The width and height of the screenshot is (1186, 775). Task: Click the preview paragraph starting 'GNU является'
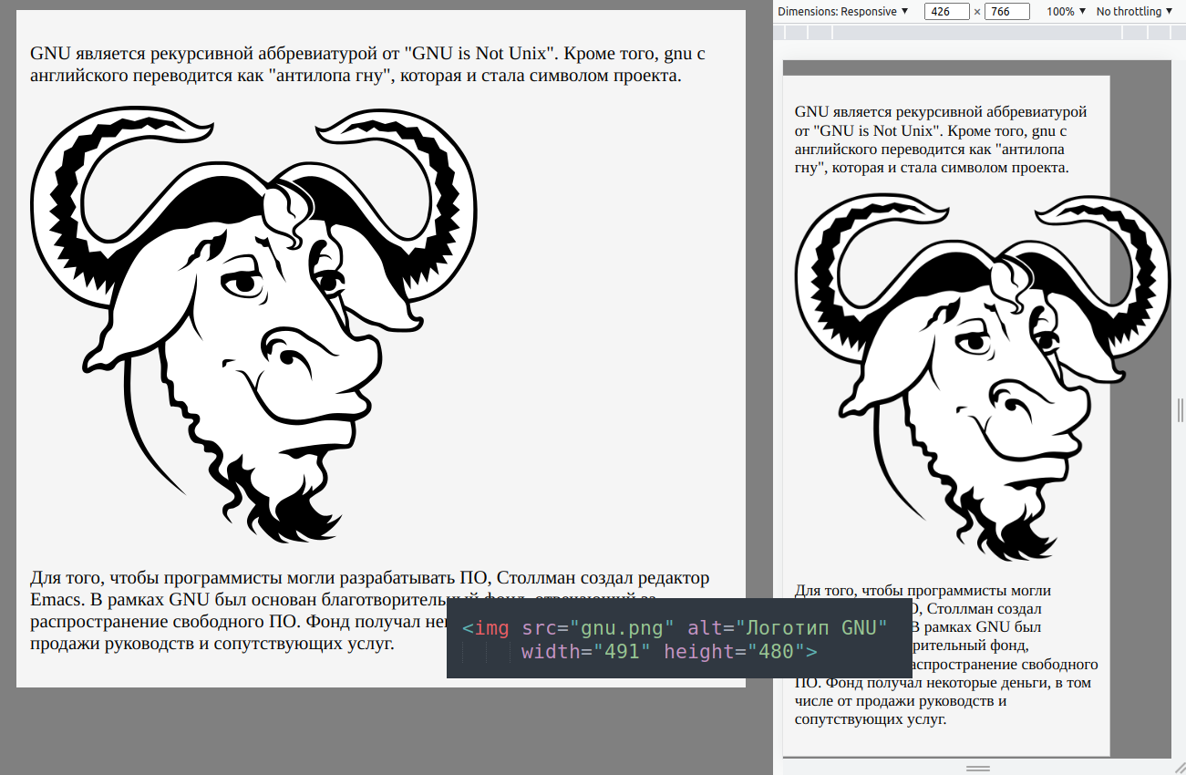tap(942, 139)
